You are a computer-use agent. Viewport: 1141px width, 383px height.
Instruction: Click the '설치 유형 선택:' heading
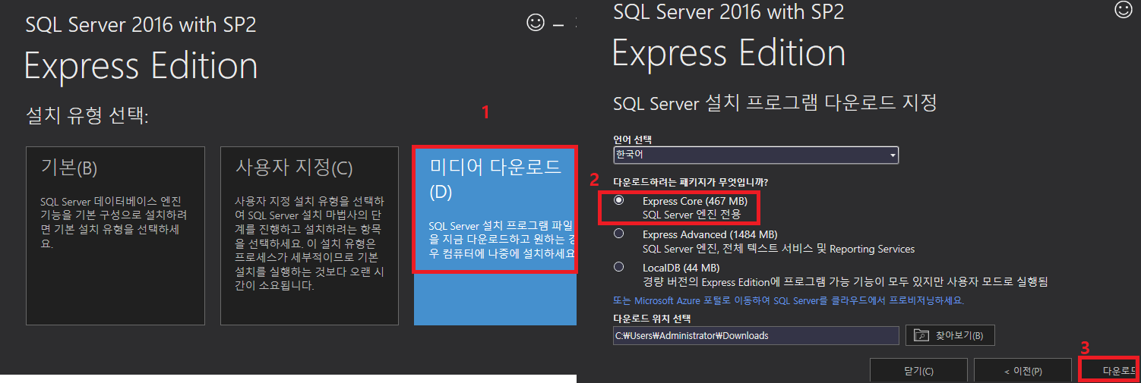click(x=87, y=116)
